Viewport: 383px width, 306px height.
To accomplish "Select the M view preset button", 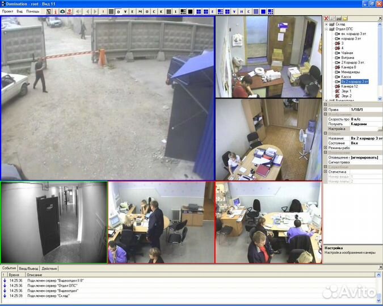I will pyautogui.click(x=140, y=11).
